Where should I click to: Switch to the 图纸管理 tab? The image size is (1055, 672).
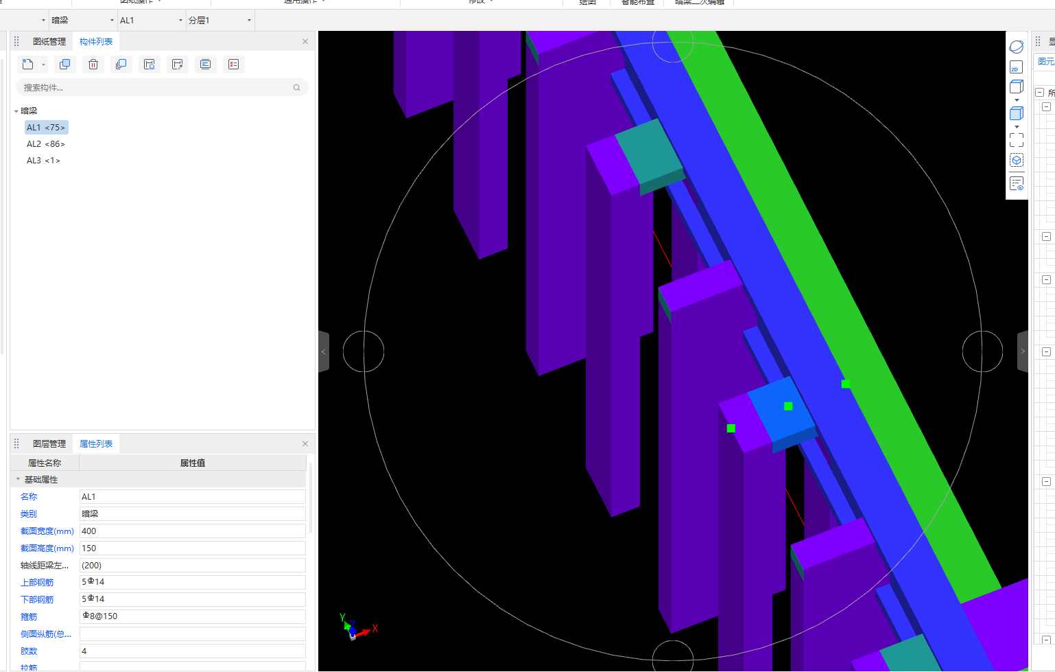[49, 42]
